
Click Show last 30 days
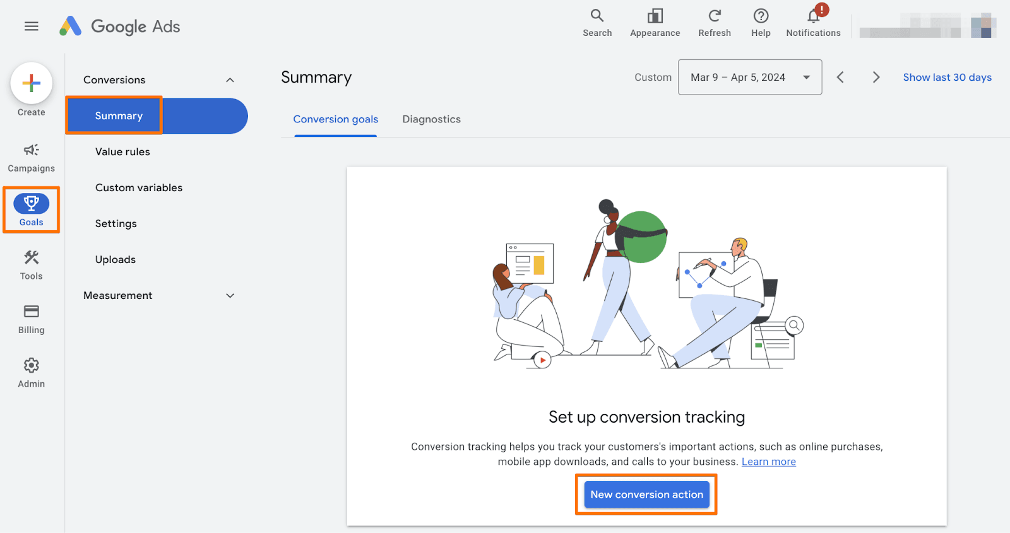tap(947, 78)
